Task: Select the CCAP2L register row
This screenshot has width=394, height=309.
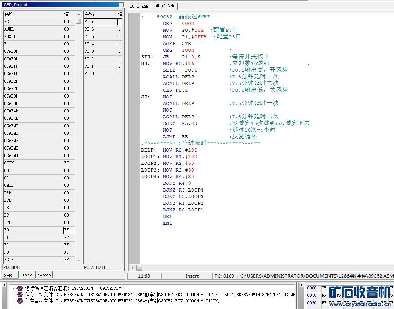Action: pos(39,89)
